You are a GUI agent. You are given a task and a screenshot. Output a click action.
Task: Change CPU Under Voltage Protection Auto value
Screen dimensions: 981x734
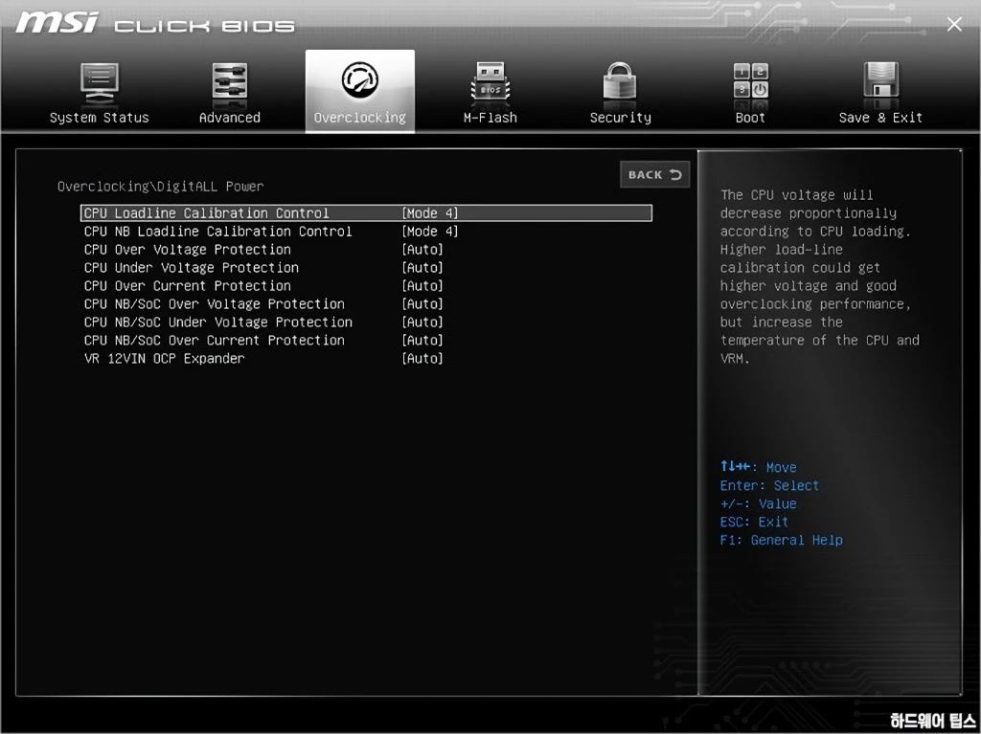coord(422,268)
